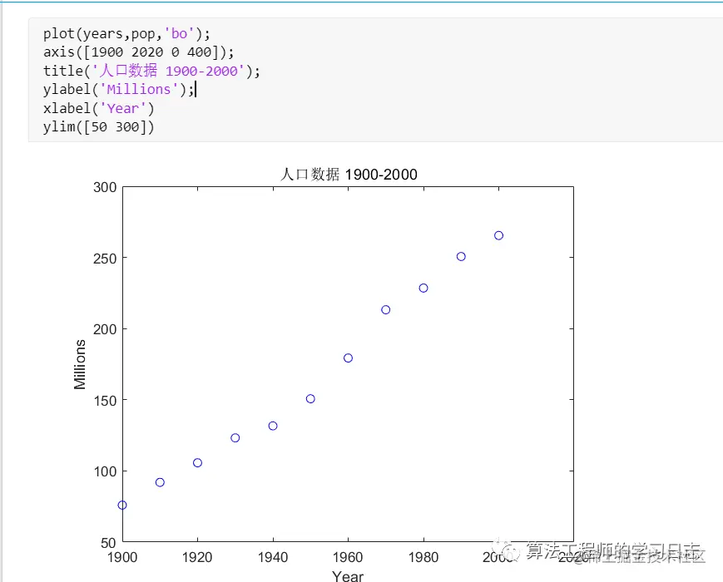Screen dimensions: 723x582
Task: Click the chart title 人口数据 1900-2000
Action: tap(349, 175)
